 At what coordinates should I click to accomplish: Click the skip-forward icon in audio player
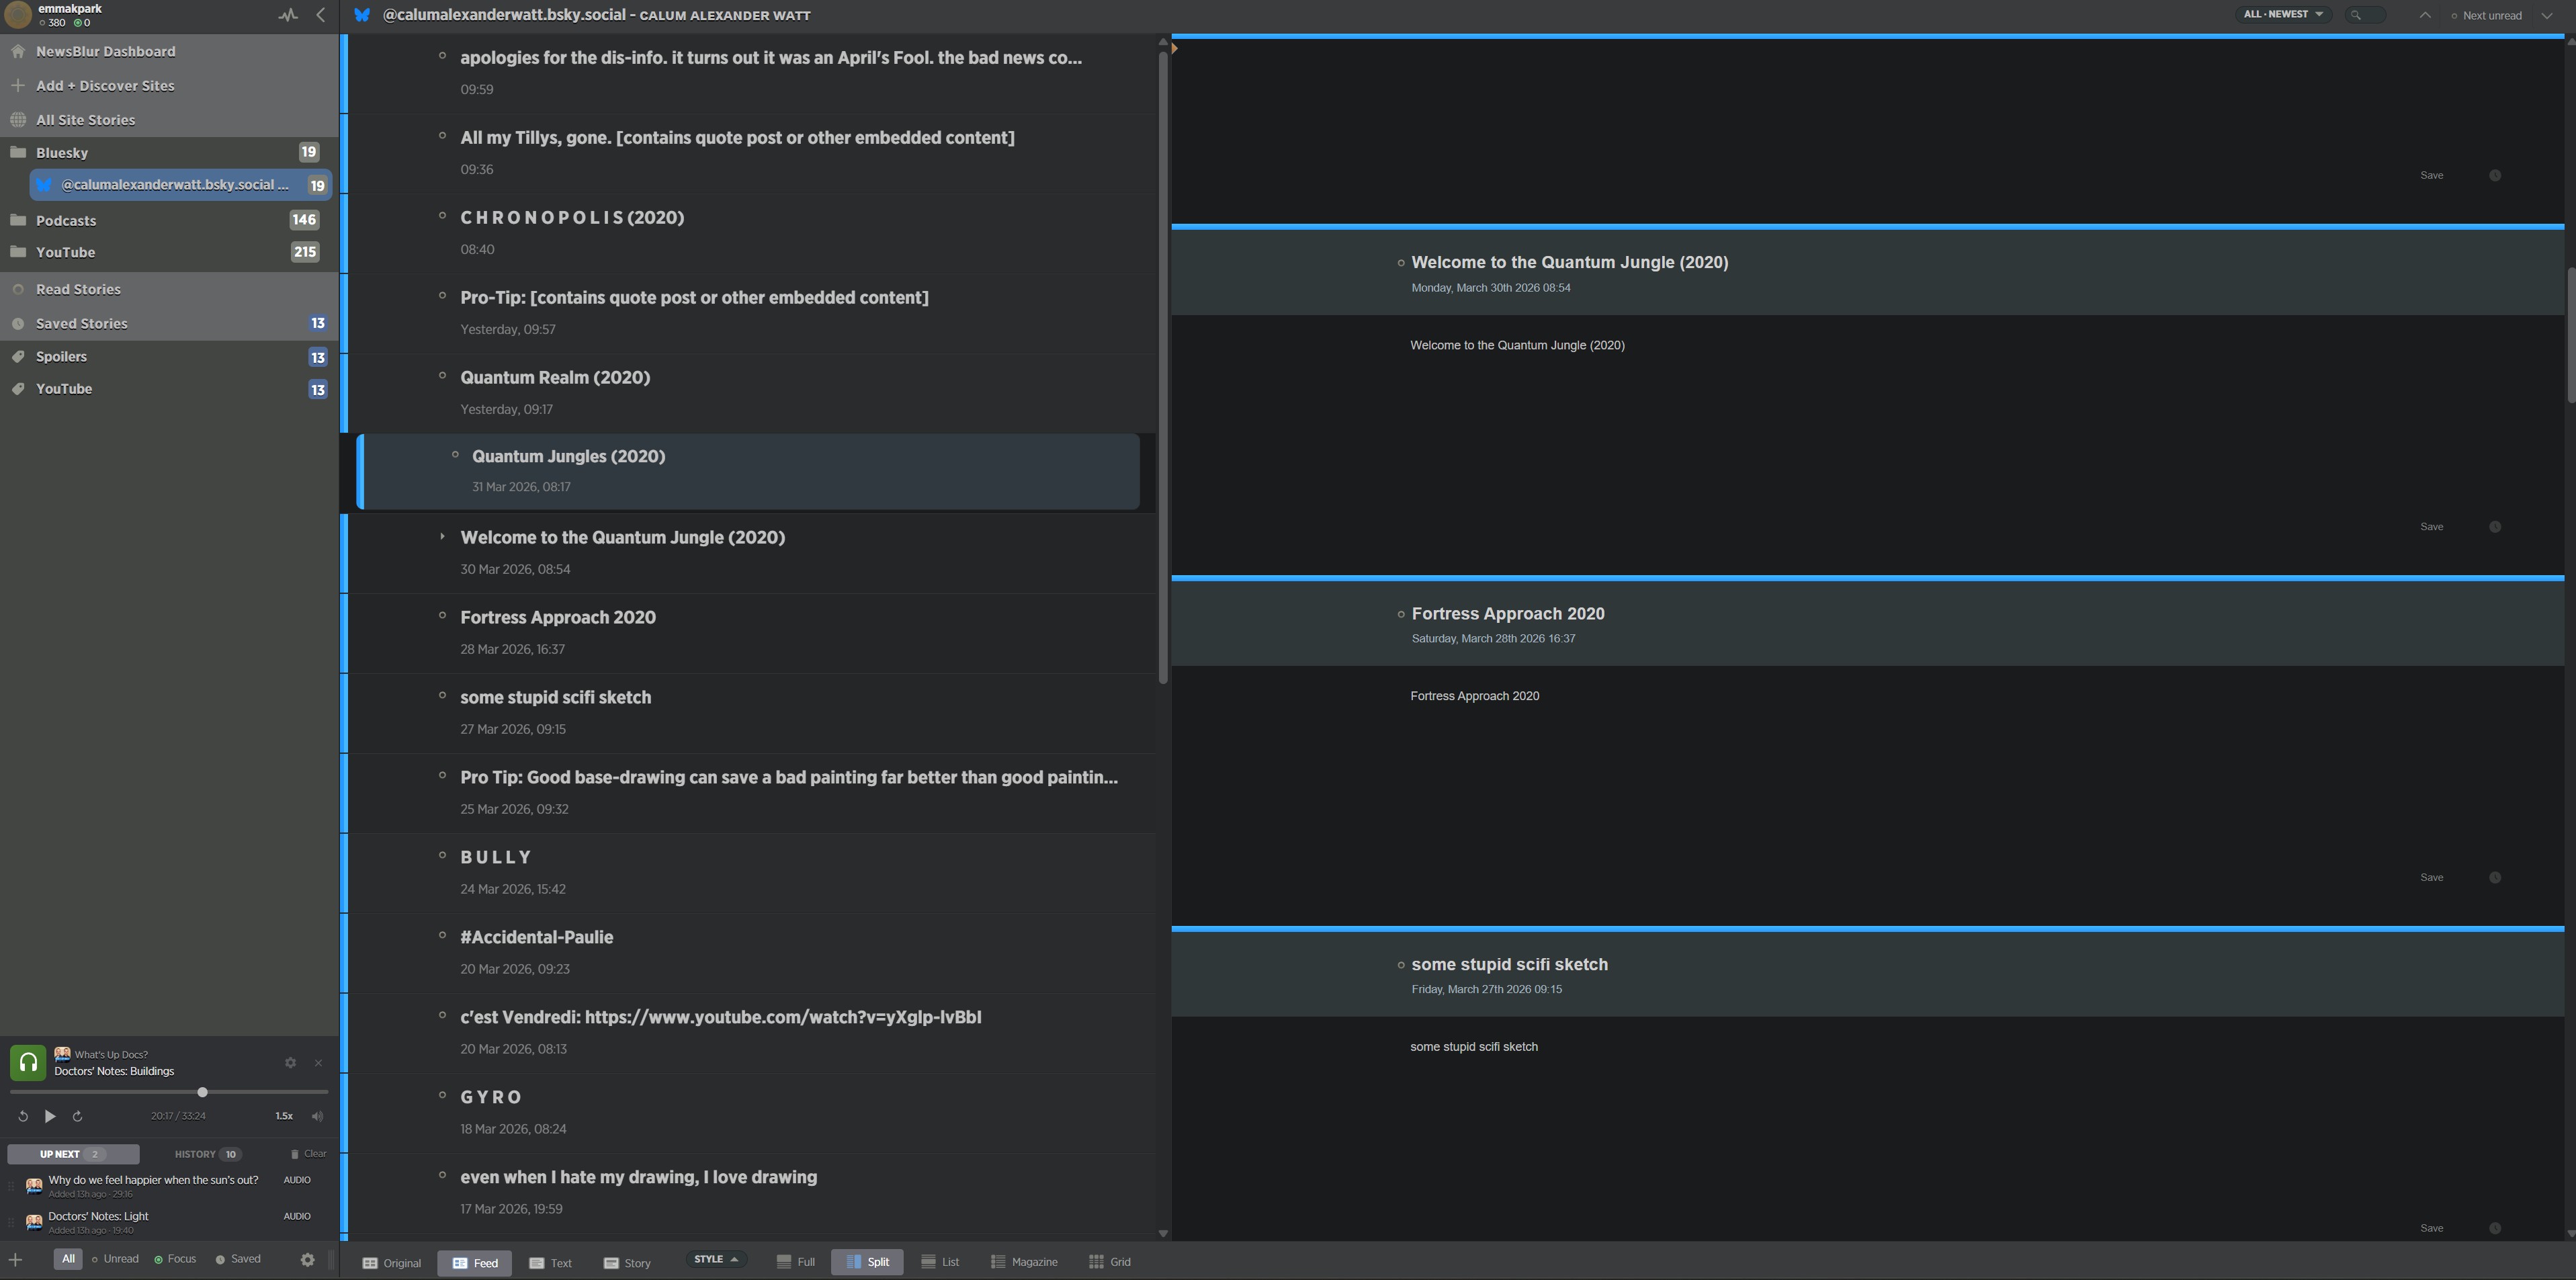tap(78, 1116)
